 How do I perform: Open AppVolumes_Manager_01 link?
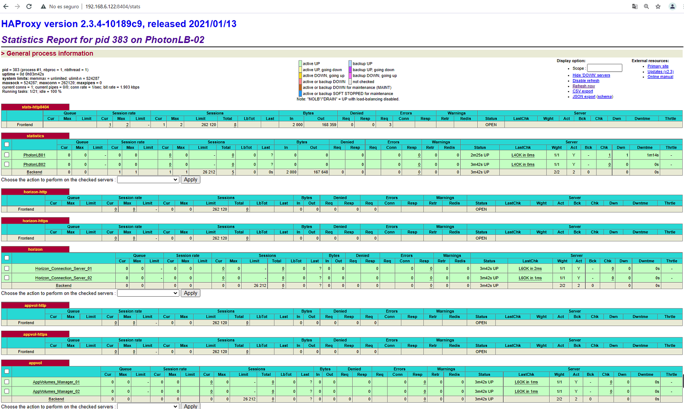point(56,382)
